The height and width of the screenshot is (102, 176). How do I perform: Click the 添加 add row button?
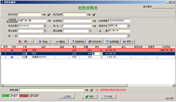point(43,42)
